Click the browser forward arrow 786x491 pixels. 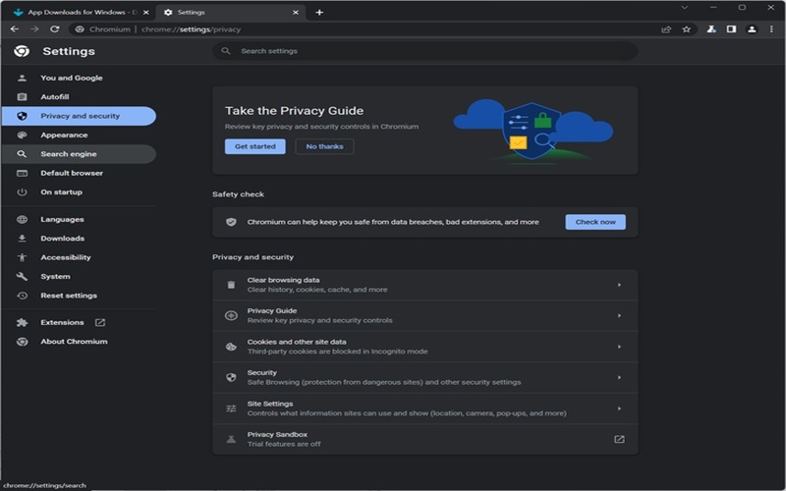[34, 29]
